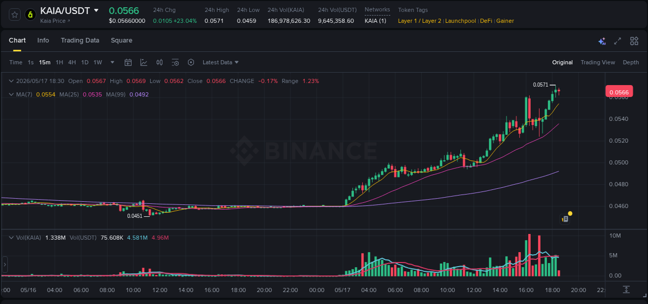Click the red 0.0566 current price label

tap(619, 92)
